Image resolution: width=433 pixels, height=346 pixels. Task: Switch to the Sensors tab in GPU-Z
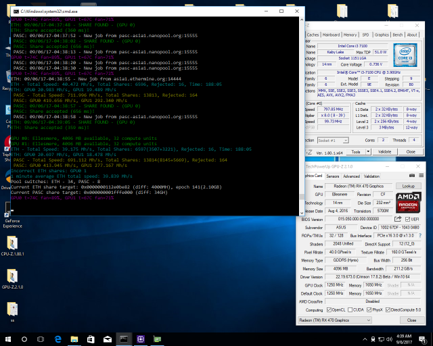coord(332,175)
